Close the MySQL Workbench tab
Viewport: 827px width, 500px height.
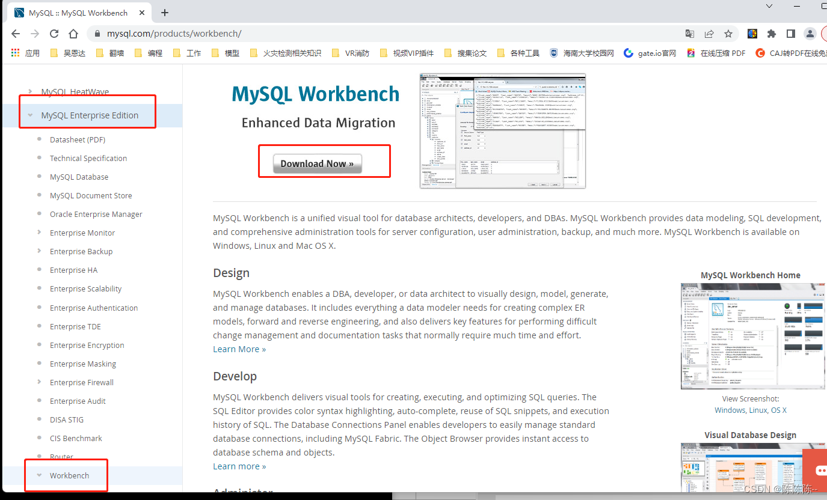pos(143,13)
